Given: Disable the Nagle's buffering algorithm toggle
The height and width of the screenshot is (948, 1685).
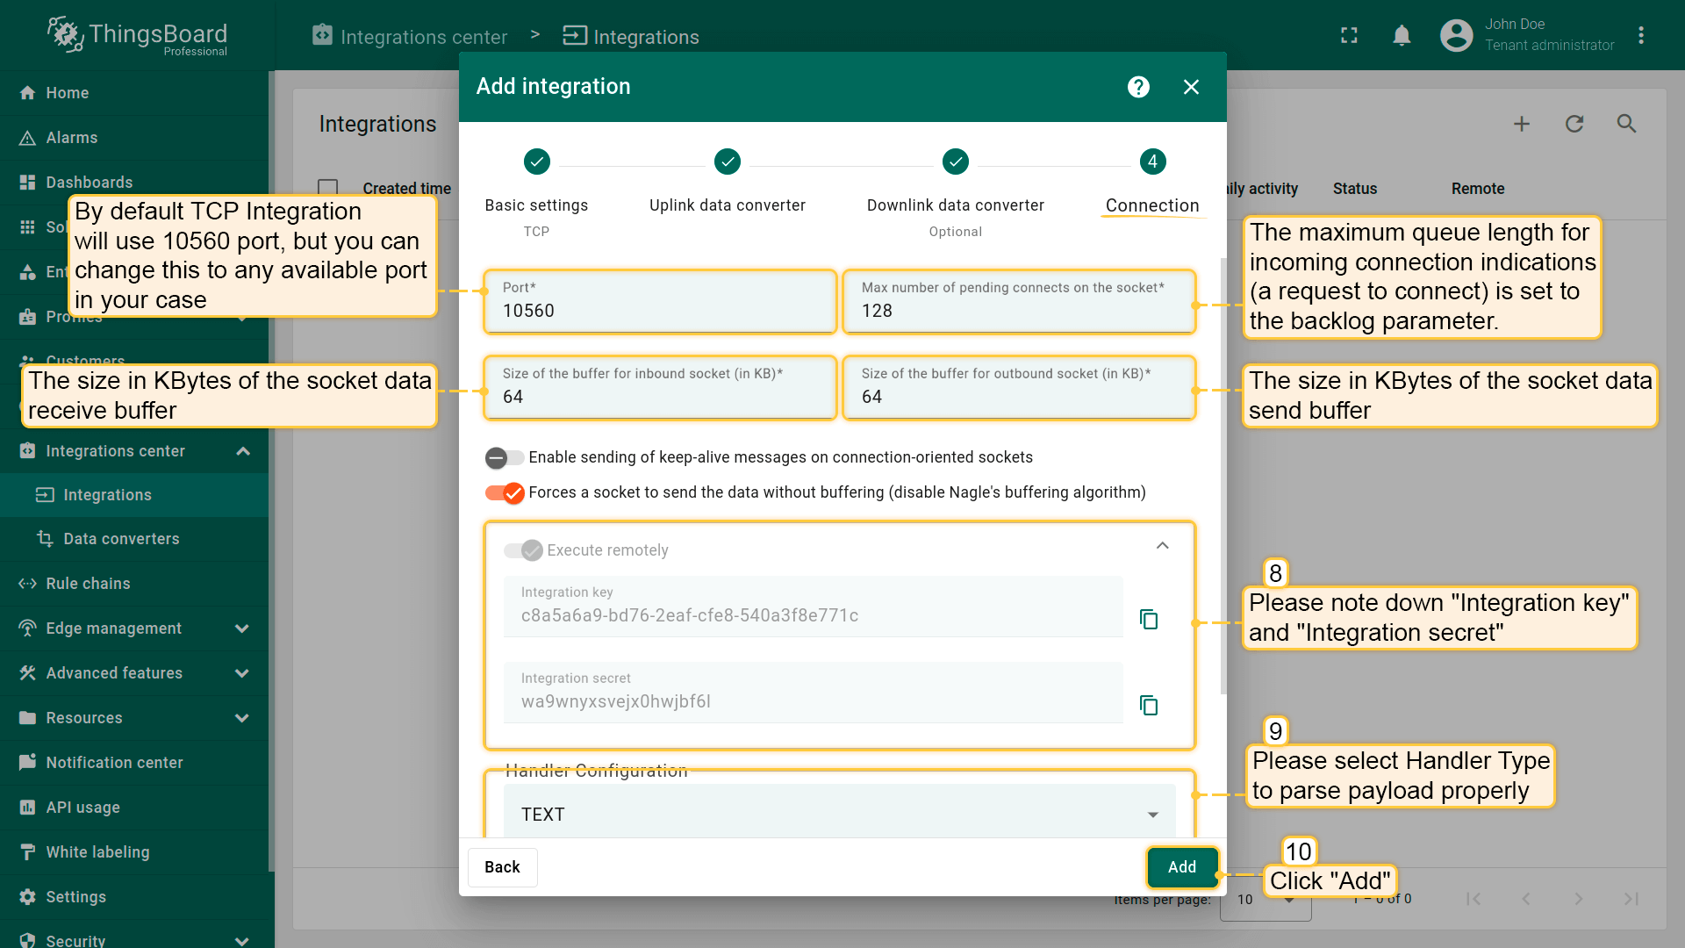Looking at the screenshot, I should click(x=504, y=492).
